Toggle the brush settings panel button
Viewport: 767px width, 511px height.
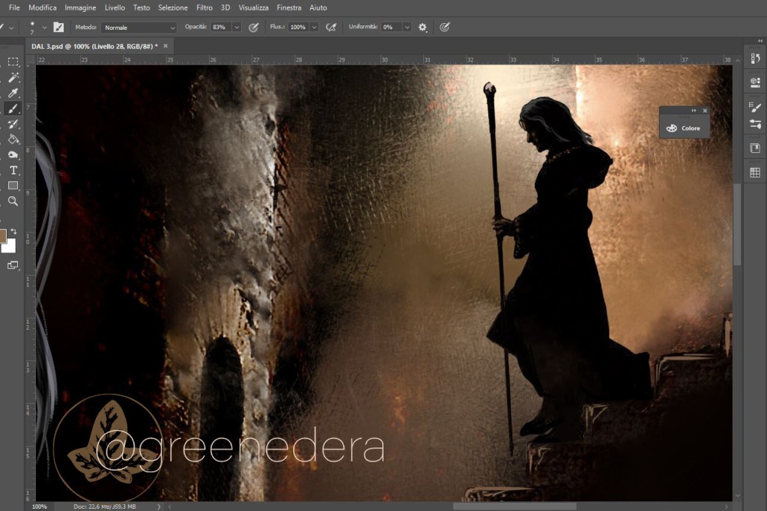[x=58, y=27]
